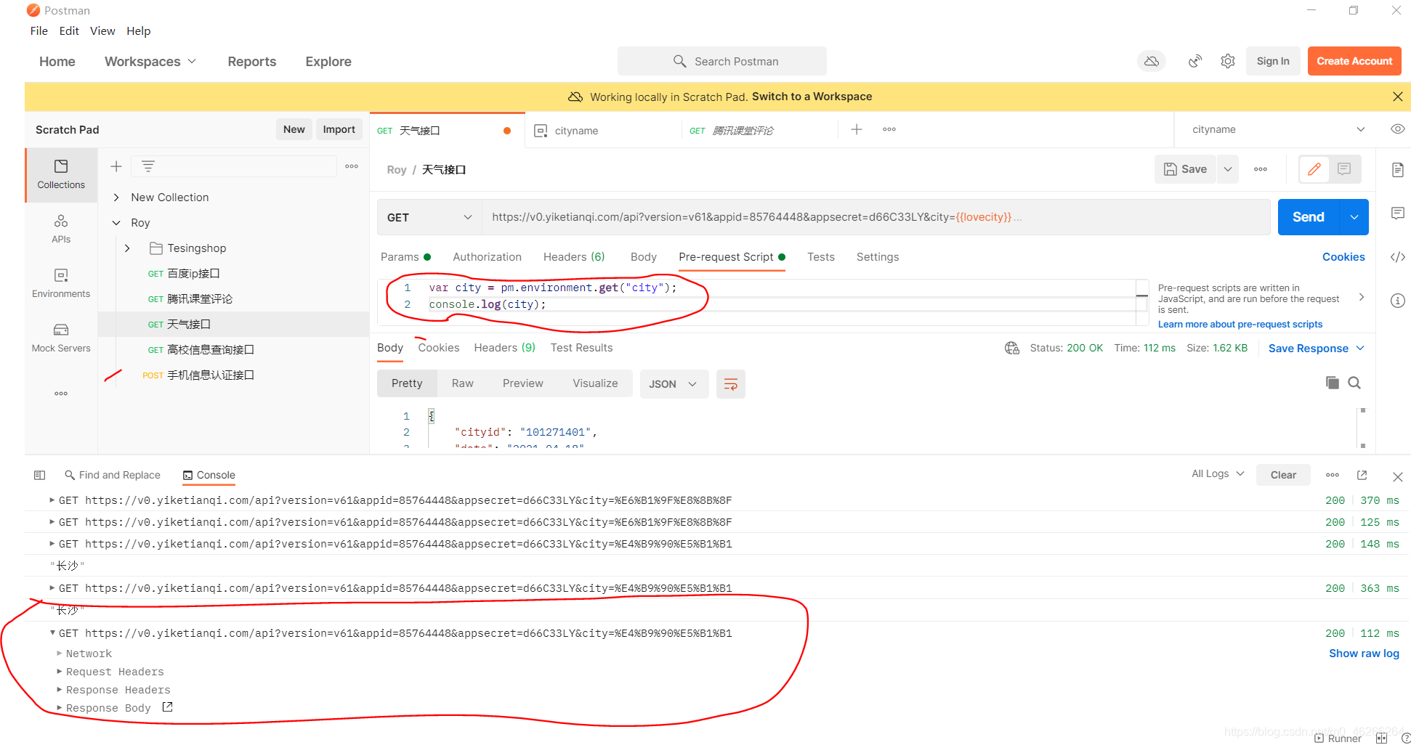Open the request documentation icon in the right sidebar
The height and width of the screenshot is (745, 1411).
1397,170
